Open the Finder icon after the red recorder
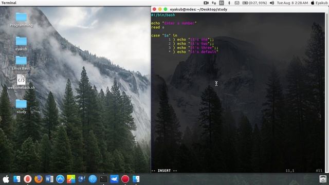 click(136, 179)
